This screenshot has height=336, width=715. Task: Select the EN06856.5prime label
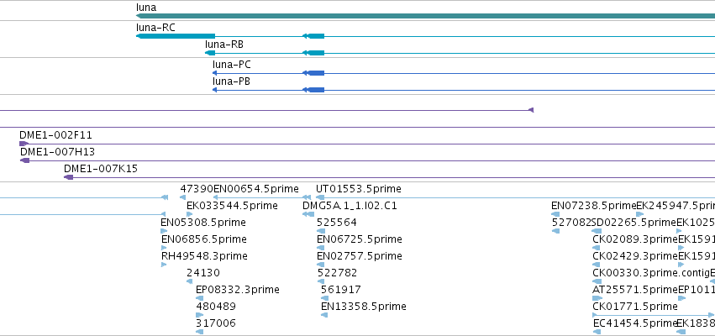click(204, 239)
